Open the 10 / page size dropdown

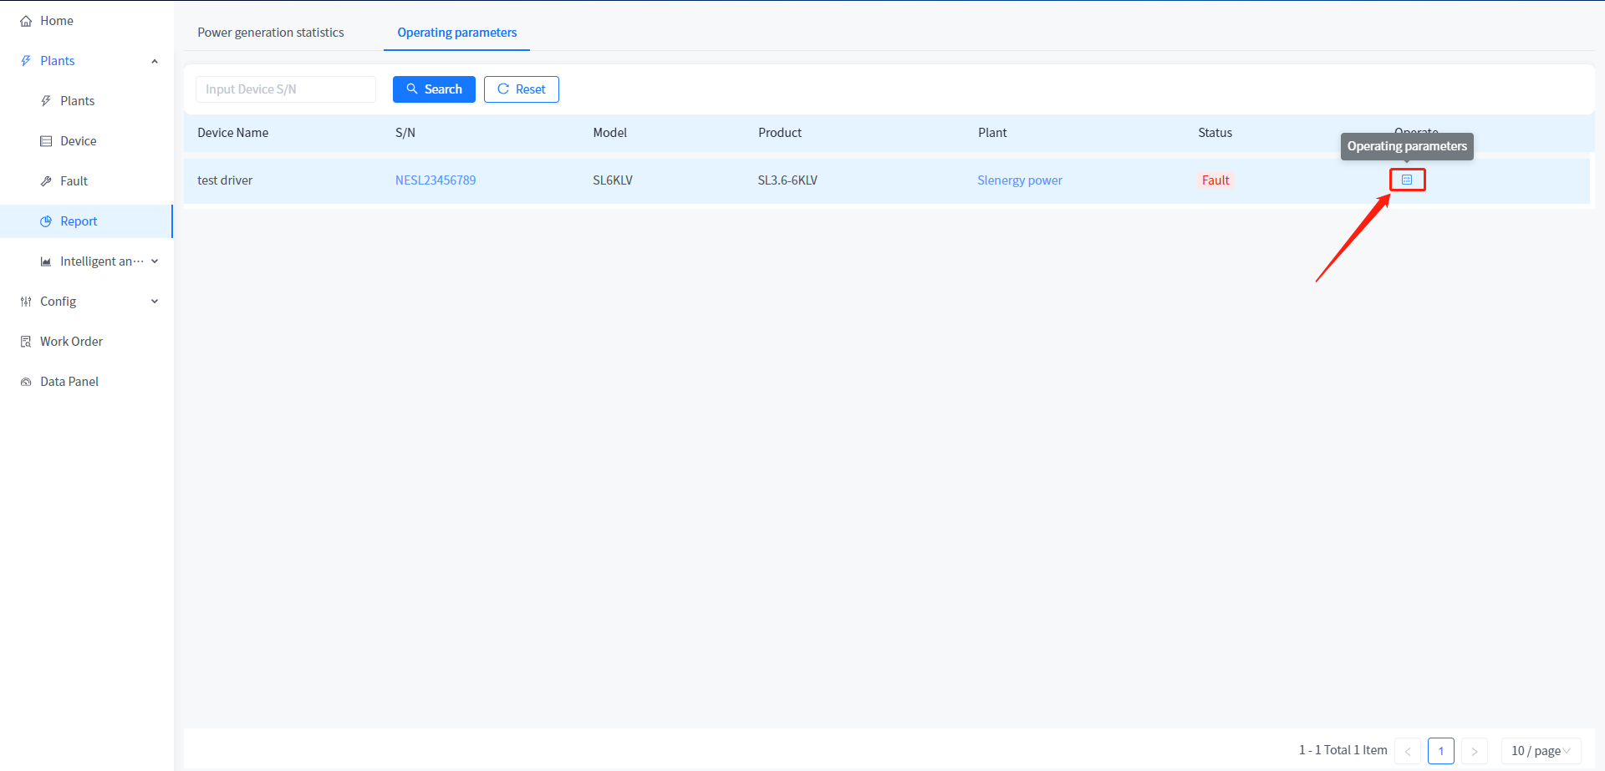(x=1540, y=750)
